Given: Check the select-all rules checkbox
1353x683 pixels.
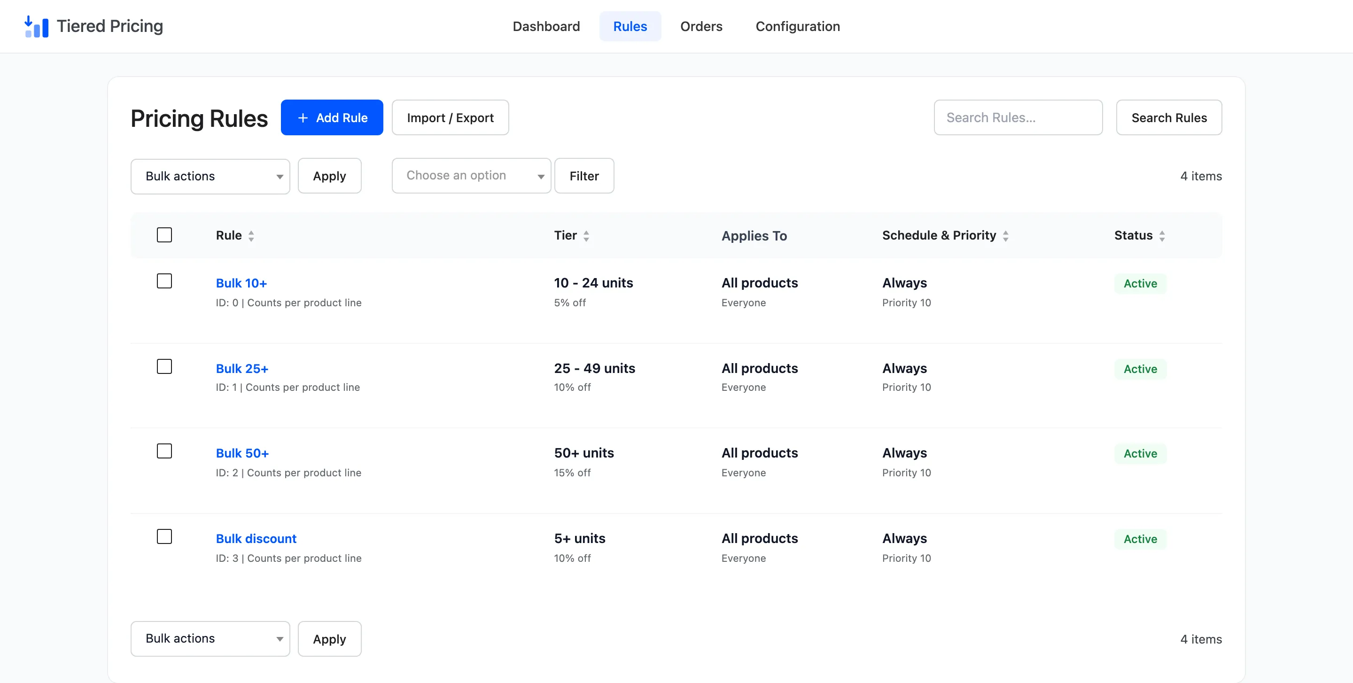Looking at the screenshot, I should pyautogui.click(x=164, y=235).
